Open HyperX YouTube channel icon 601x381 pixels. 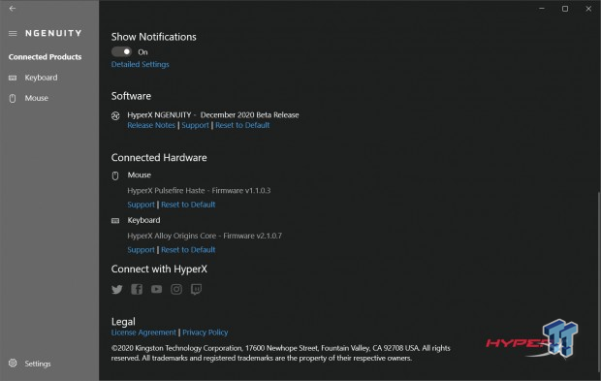coord(156,289)
